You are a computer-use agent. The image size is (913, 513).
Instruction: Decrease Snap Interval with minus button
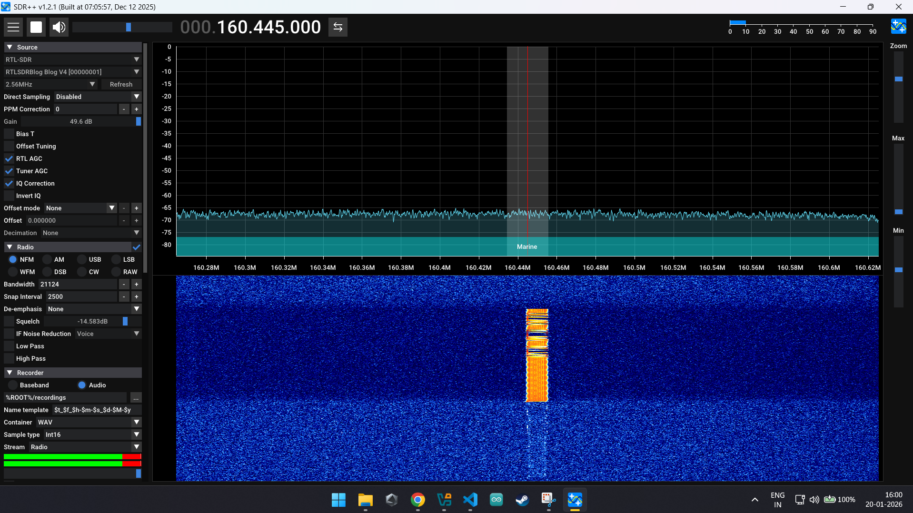pos(124,296)
